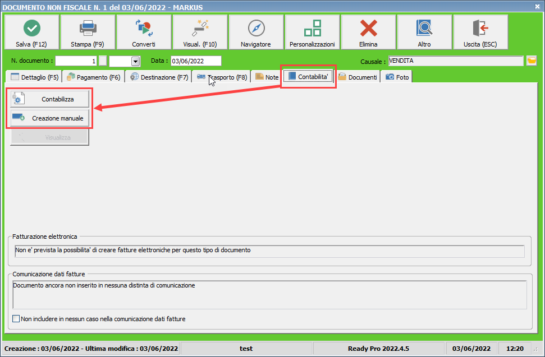Close the document window with X

coord(537,7)
